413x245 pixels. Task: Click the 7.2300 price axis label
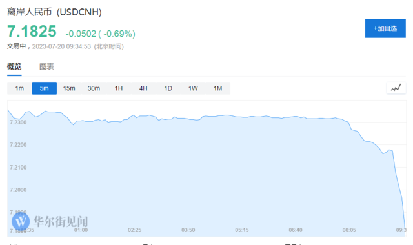coord(18,122)
